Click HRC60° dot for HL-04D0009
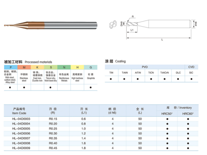The height and width of the screenshot is (155, 207). (x=188, y=148)
